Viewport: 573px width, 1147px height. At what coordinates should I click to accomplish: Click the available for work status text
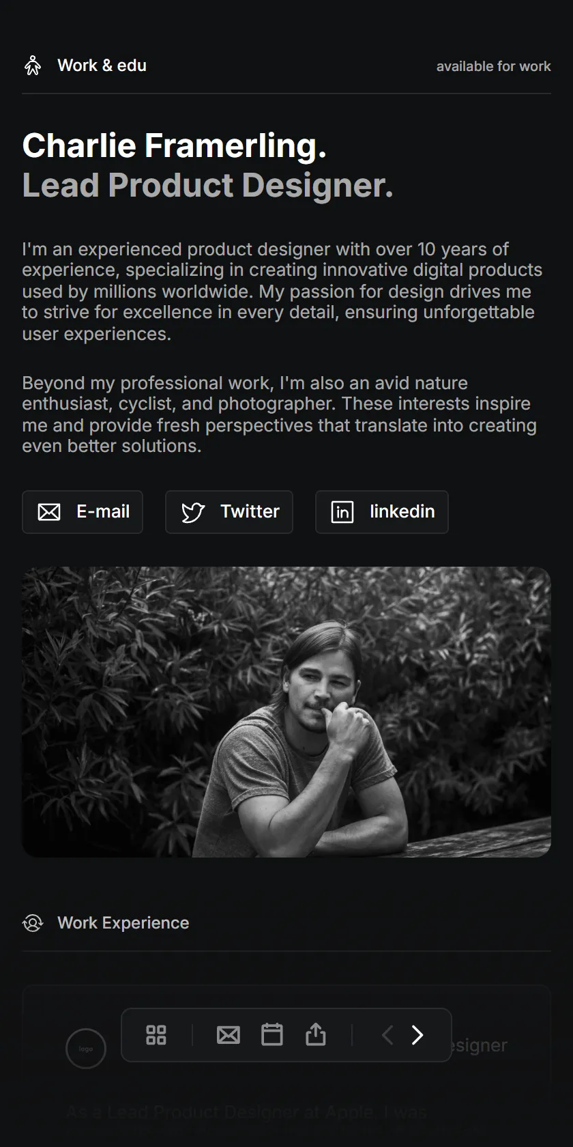coord(494,66)
